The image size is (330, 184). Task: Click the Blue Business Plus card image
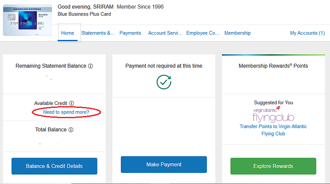tap(27, 20)
